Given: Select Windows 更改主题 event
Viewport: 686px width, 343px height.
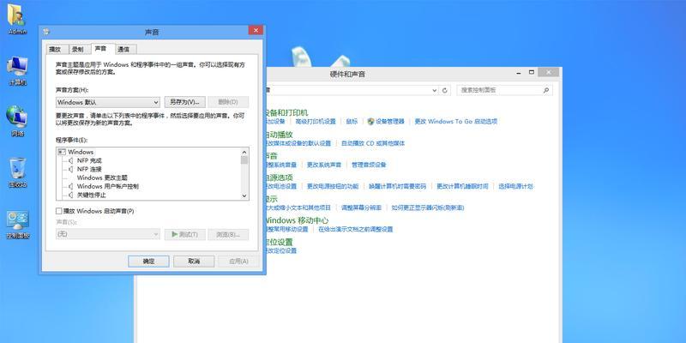Looking at the screenshot, I should (102, 178).
